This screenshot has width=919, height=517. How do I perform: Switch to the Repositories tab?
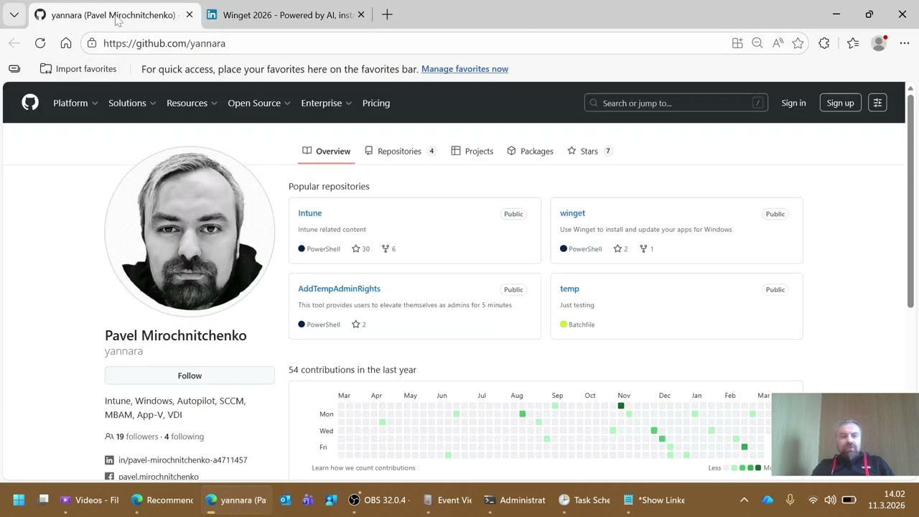coord(400,151)
